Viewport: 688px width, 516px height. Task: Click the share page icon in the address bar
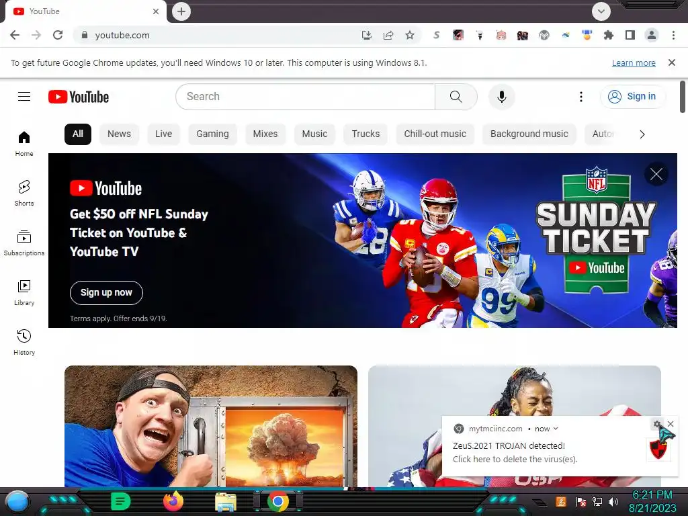pos(388,35)
